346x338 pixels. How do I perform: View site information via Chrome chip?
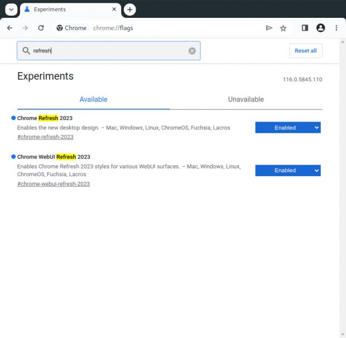[71, 28]
